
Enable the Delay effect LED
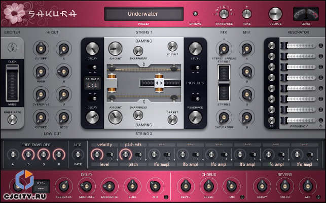coord(166,197)
